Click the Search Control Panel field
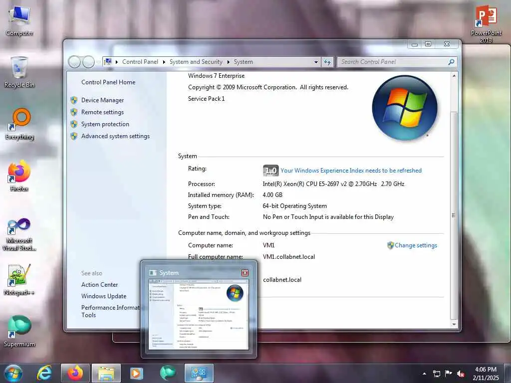 point(397,62)
